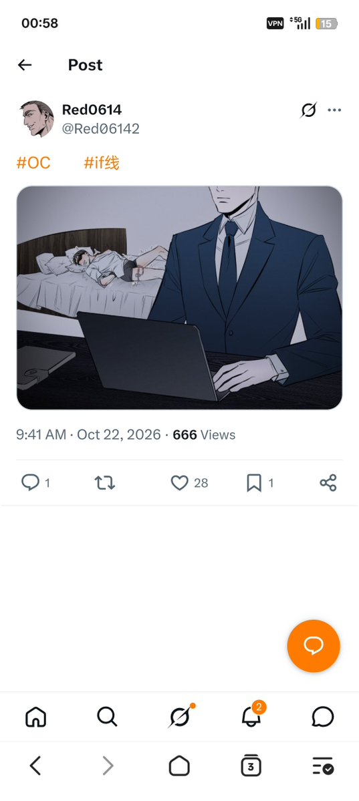Toggle the bookmark icon on the post
This screenshot has height=801, width=359.
[254, 483]
